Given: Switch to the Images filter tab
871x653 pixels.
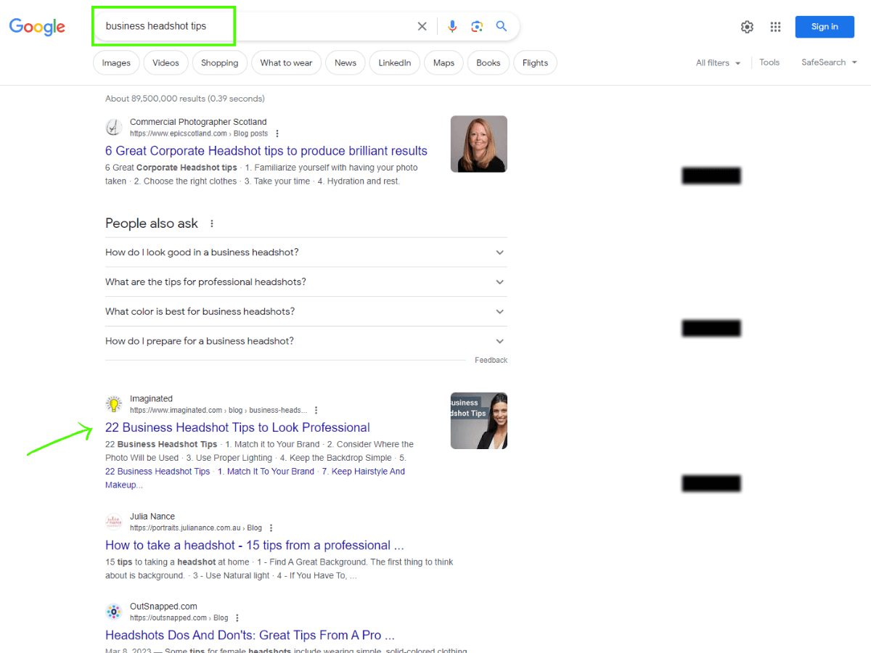Looking at the screenshot, I should pos(116,63).
